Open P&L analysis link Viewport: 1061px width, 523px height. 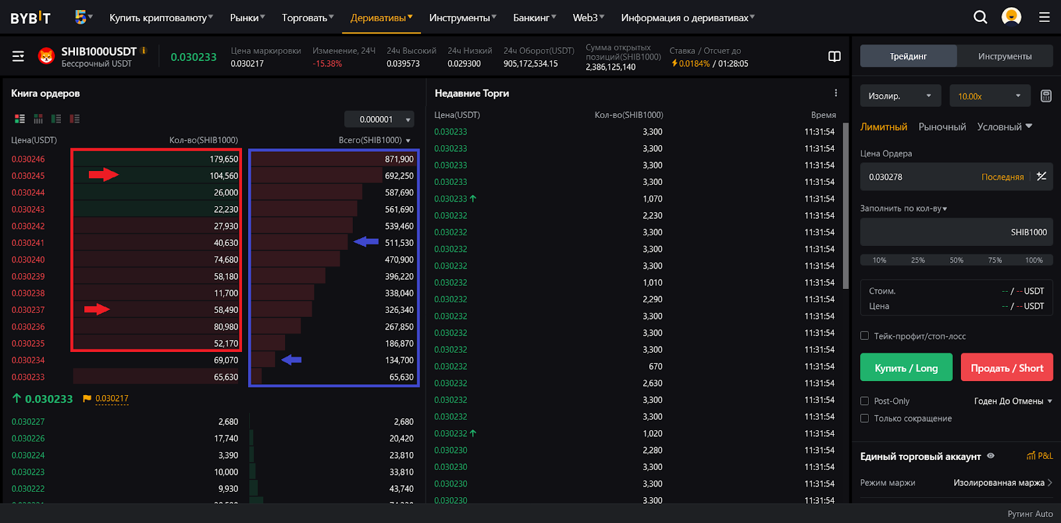tap(1040, 456)
